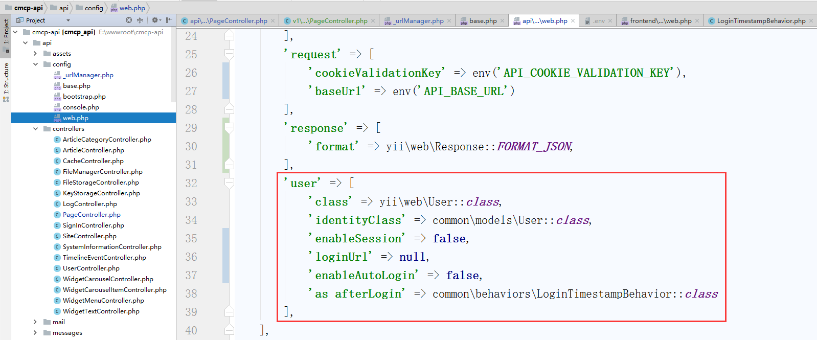The image size is (817, 340).
Task: Click the config breadcrumb in navigation bar
Action: (89, 8)
